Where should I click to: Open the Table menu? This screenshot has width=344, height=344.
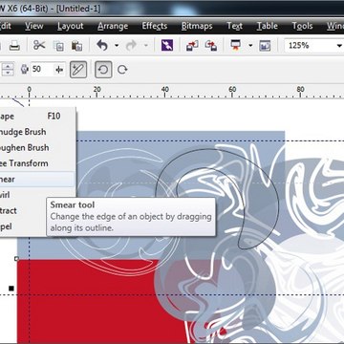click(268, 26)
